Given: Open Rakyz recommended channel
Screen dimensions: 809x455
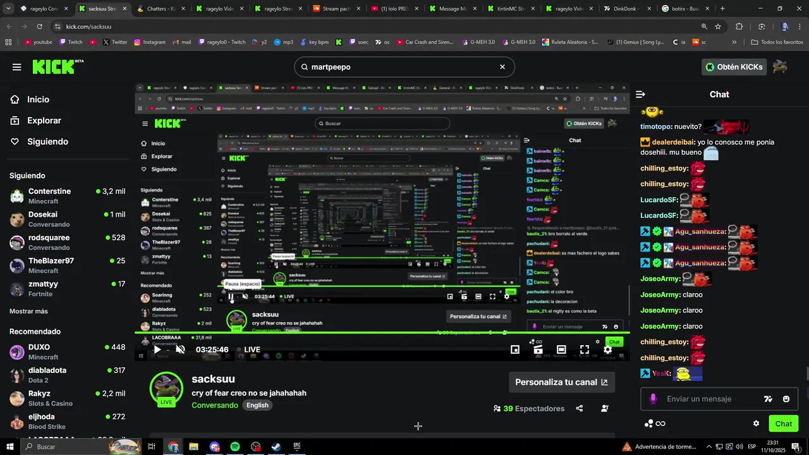Looking at the screenshot, I should (x=67, y=398).
